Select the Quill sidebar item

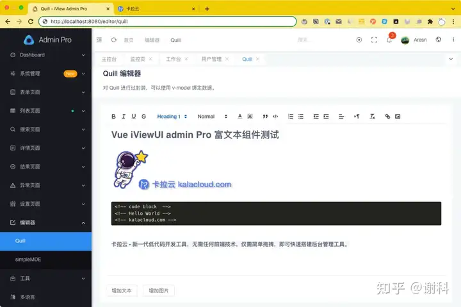tap(45, 241)
